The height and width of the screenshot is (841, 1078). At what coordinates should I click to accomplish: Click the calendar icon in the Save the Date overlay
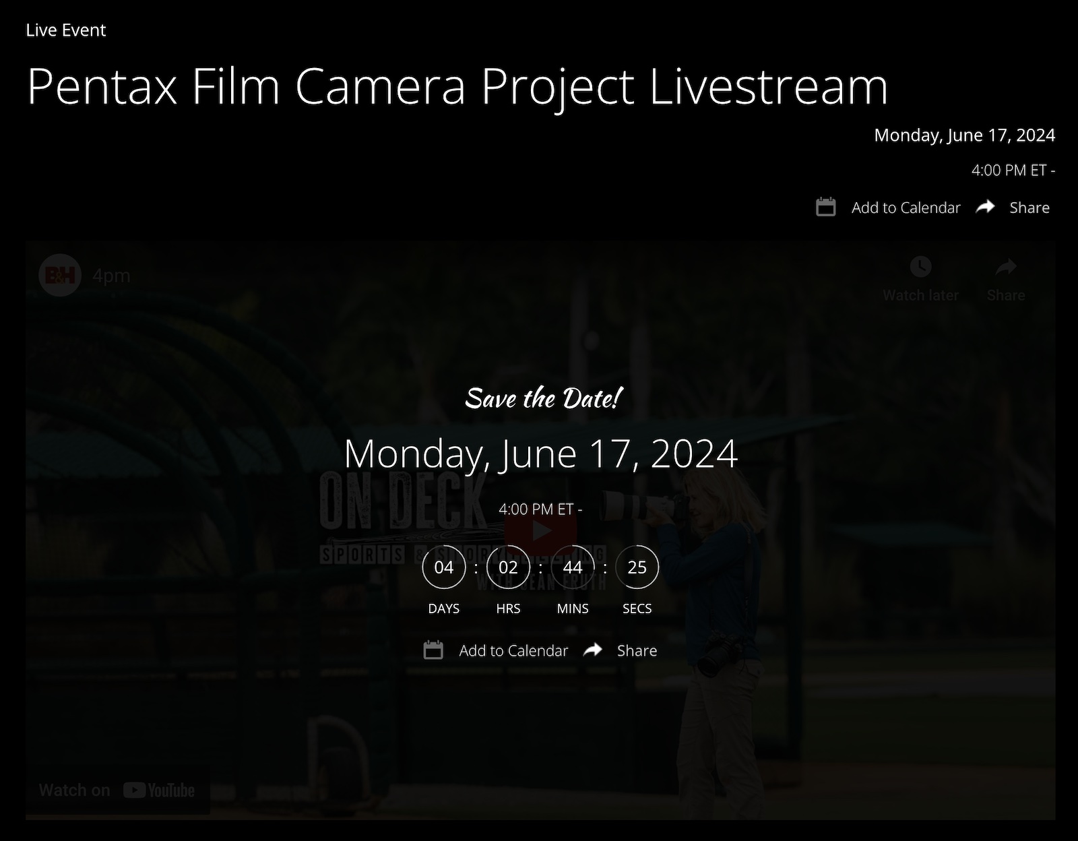[434, 650]
